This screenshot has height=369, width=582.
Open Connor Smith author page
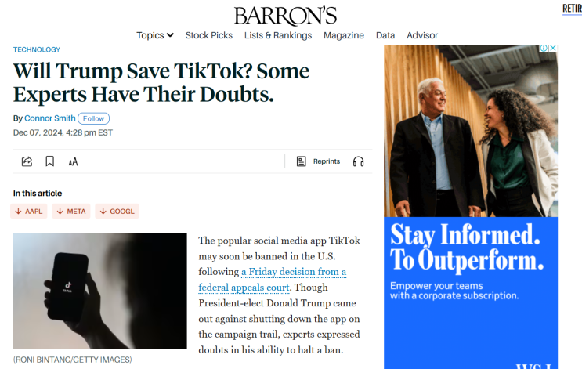tap(49, 118)
